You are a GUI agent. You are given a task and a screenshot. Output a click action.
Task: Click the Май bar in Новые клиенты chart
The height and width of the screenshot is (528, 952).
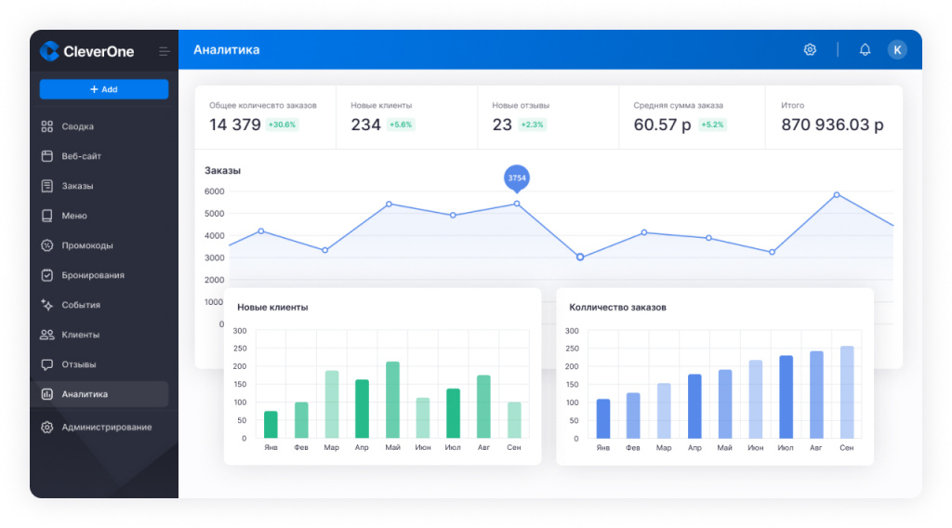(x=392, y=400)
